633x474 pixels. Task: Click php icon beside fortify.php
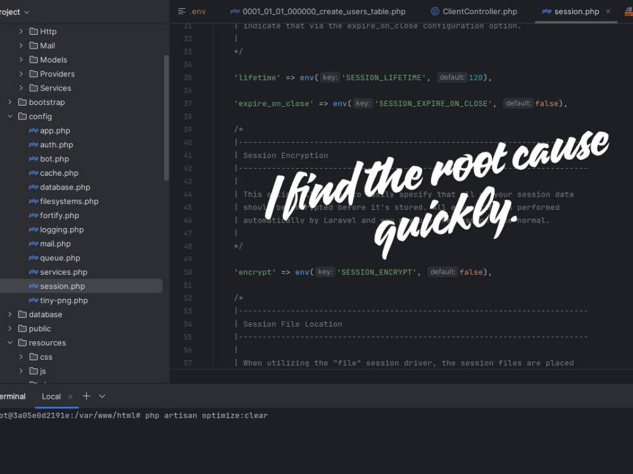pos(34,216)
